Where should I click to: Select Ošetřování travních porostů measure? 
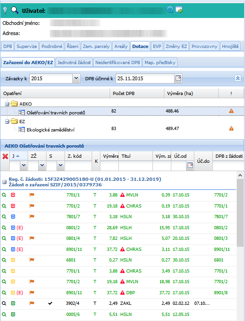(x=56, y=113)
